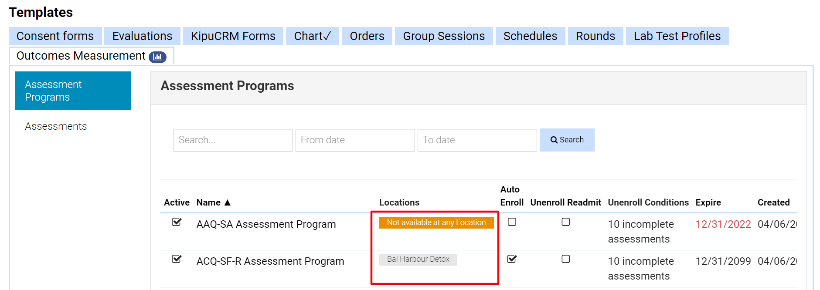The image size is (820, 290).
Task: Click the Bal Harbour Detox location tag
Action: point(418,260)
